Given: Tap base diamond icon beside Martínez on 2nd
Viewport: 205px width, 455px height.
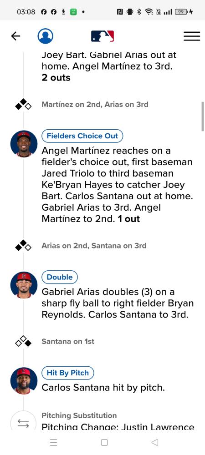Looking at the screenshot, I should (23, 105).
